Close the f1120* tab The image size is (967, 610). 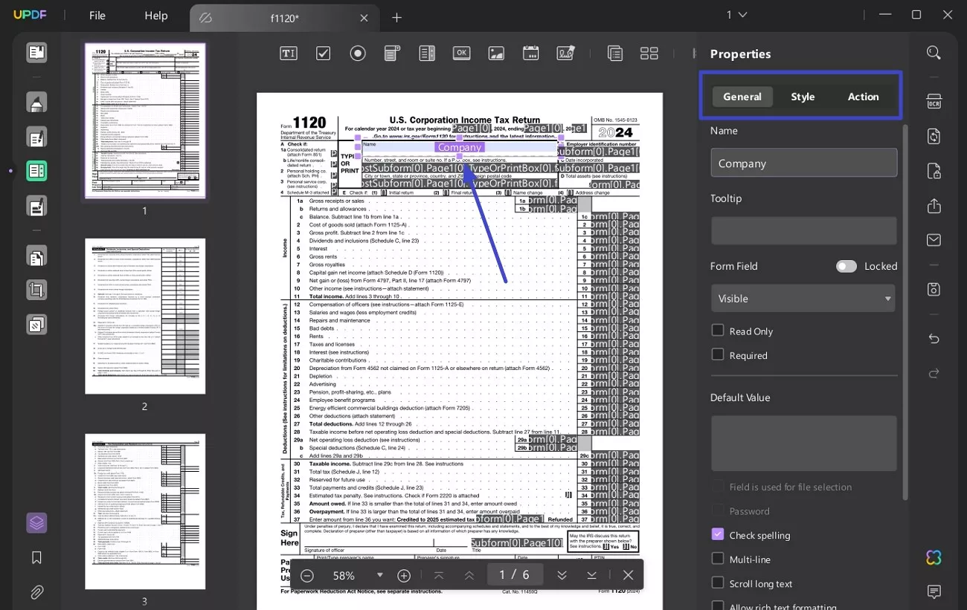point(364,18)
